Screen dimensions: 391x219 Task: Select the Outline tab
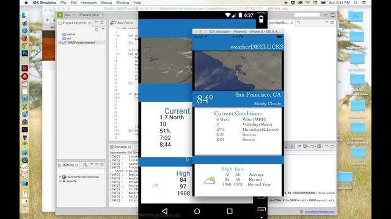click(68, 165)
